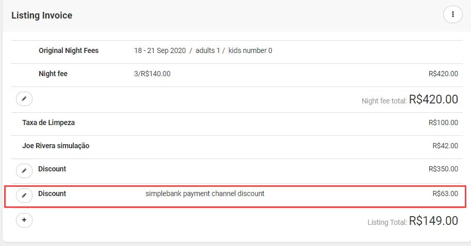This screenshot has height=246, width=471.
Task: Click the Original Night Fees label
Action: [69, 50]
